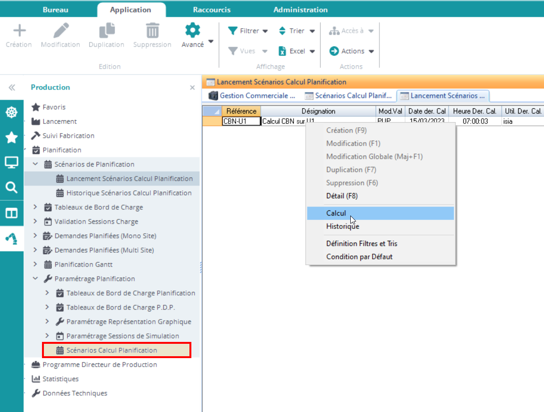The width and height of the screenshot is (544, 412).
Task: Click the Avancé gear icon
Action: pyautogui.click(x=193, y=31)
